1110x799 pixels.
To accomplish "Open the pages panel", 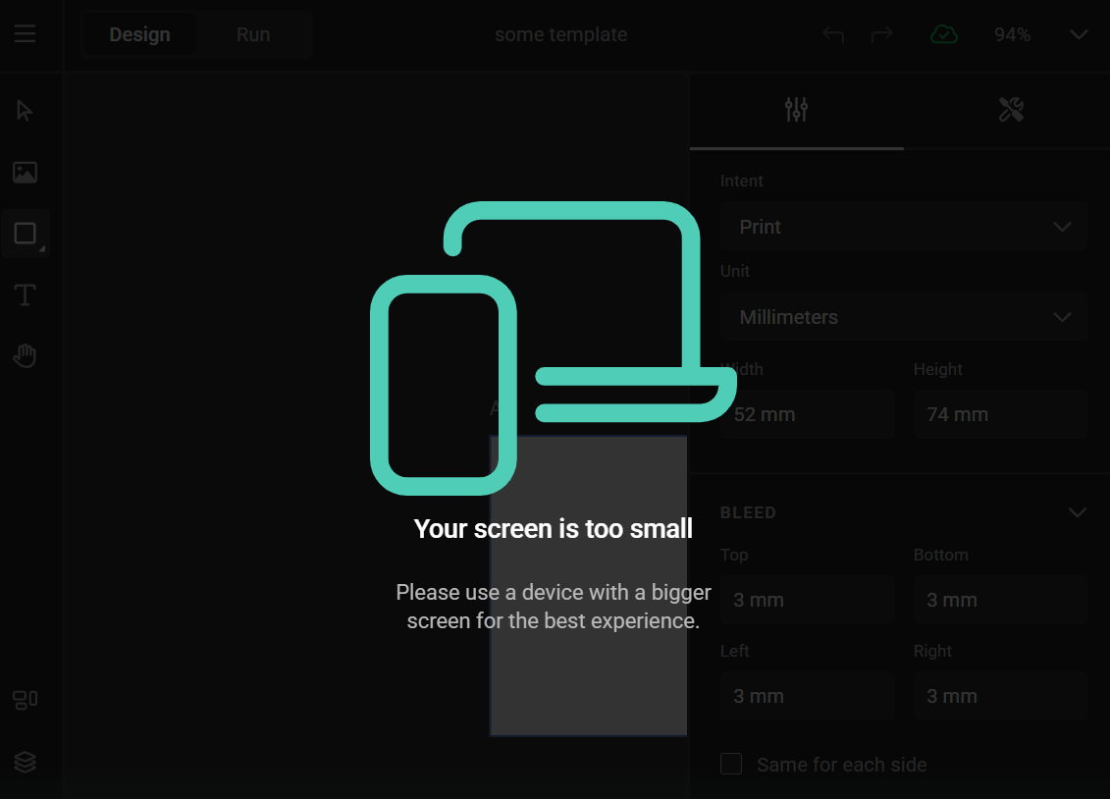I will [x=25, y=699].
